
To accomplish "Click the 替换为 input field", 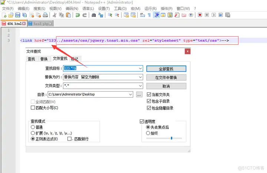I will click(x=103, y=77).
